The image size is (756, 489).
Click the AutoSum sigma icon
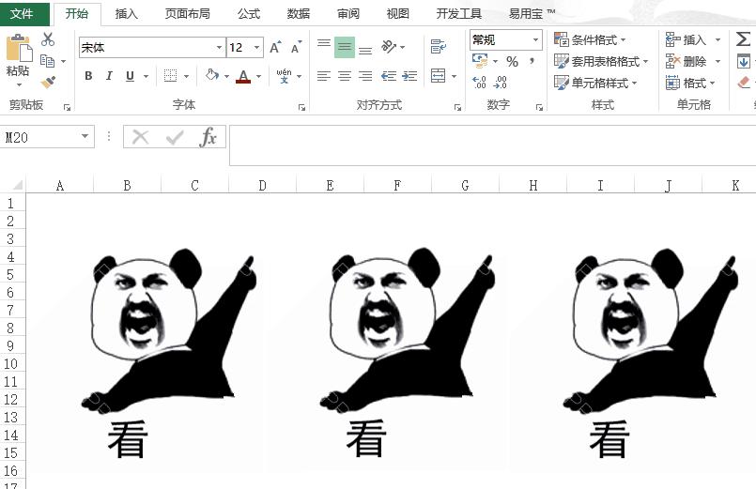pyautogui.click(x=744, y=39)
